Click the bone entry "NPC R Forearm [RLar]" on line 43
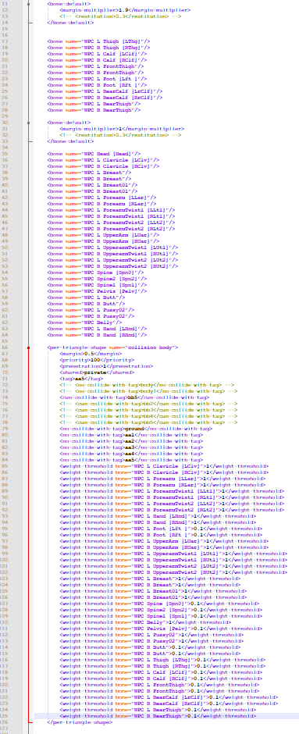Image resolution: width=299 pixels, height=734 pixels. tap(101, 204)
